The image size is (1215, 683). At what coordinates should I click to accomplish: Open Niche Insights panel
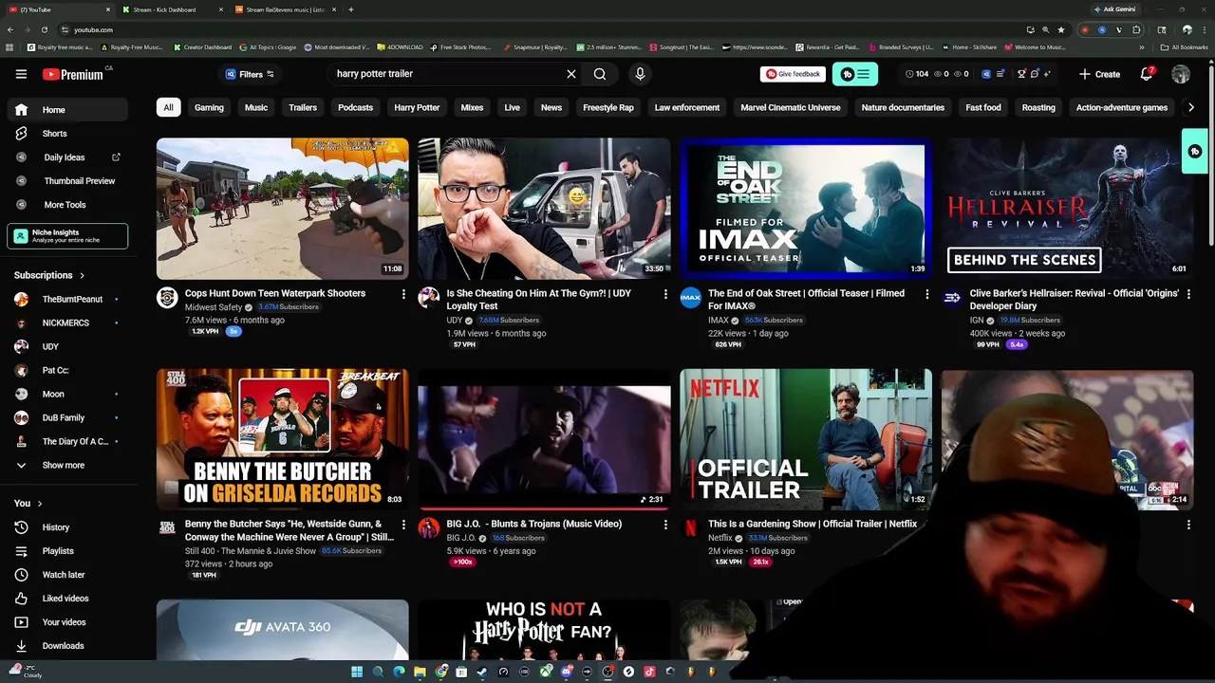point(67,236)
